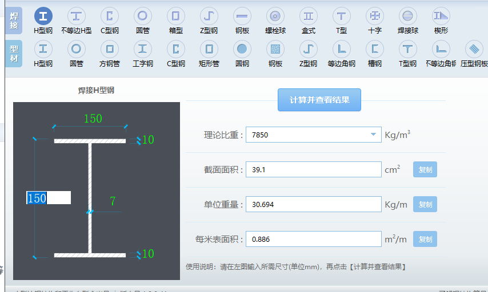This screenshot has width=488, height=292.
Task: Click bottom flange thickness value 10
Action: click(148, 253)
